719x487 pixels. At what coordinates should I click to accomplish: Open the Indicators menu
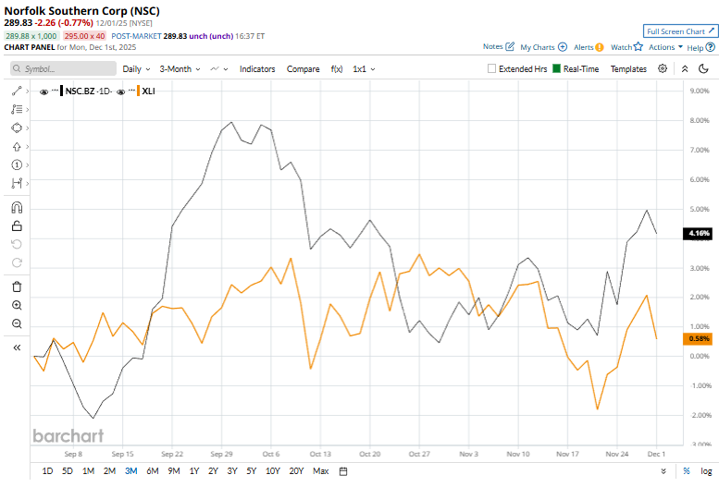coord(257,68)
